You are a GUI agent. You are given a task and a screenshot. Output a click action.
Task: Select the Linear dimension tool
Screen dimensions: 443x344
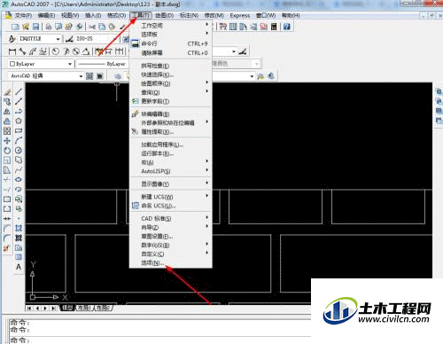click(x=12, y=51)
